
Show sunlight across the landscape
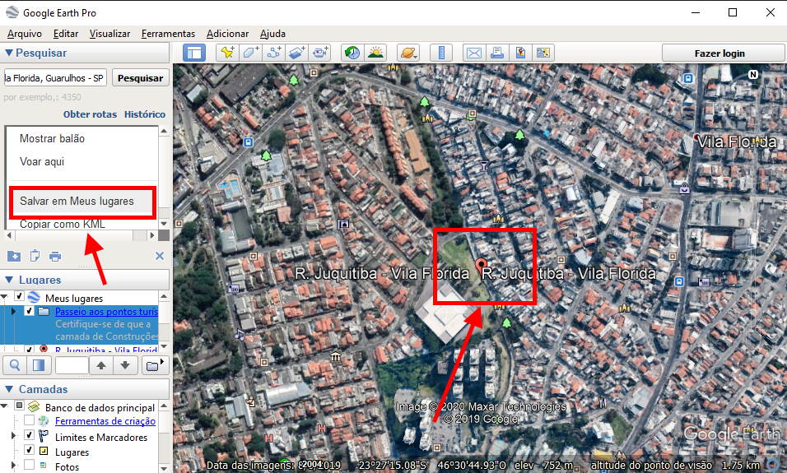(375, 53)
